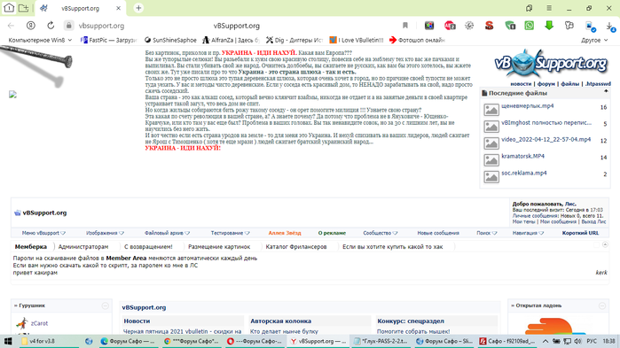Viewport: 620px width, 348px height.
Task: Open Тестирование dropdown menu
Action: pos(230,233)
